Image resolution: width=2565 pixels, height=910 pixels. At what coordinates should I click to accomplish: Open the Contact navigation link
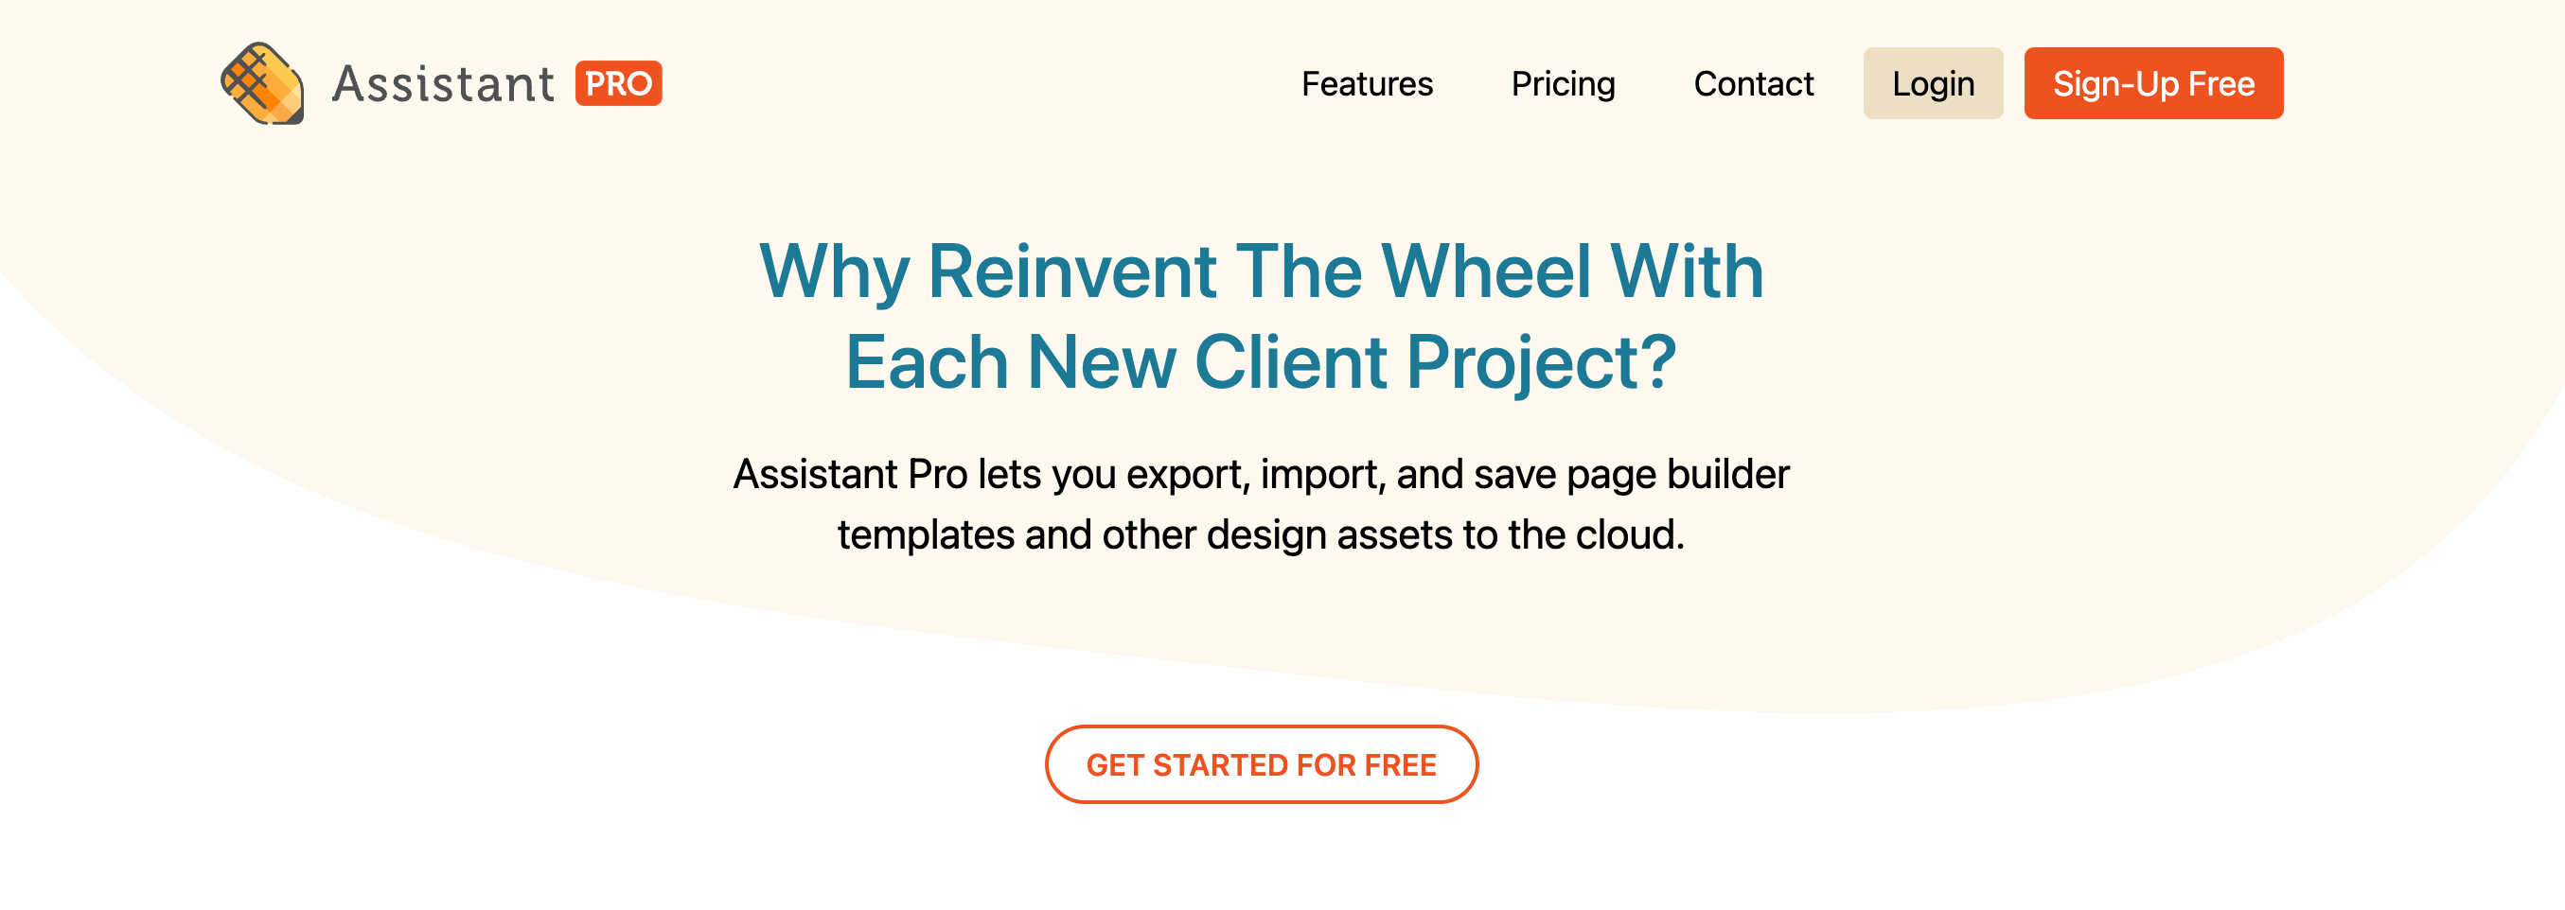tap(1753, 83)
